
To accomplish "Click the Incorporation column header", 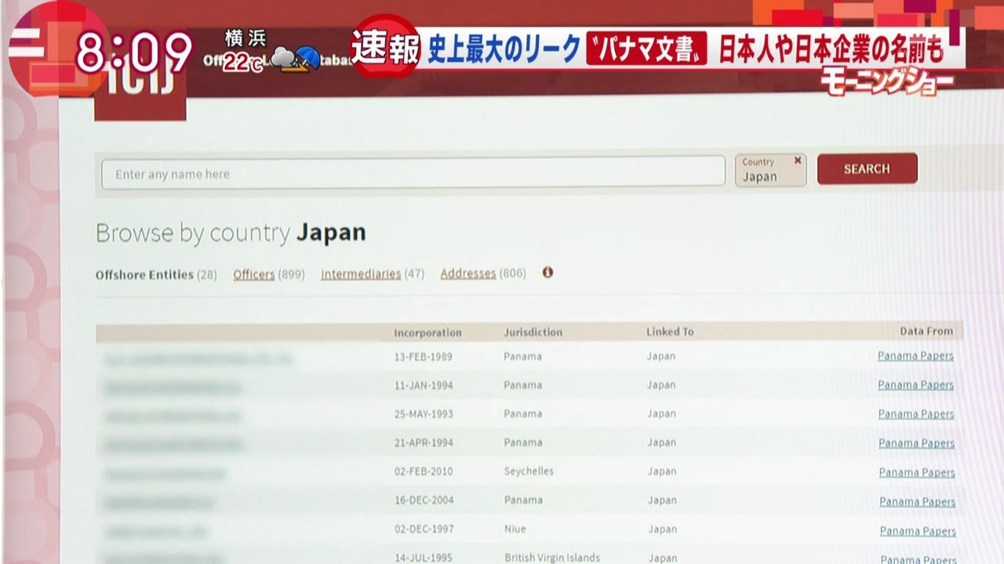I will tap(427, 332).
